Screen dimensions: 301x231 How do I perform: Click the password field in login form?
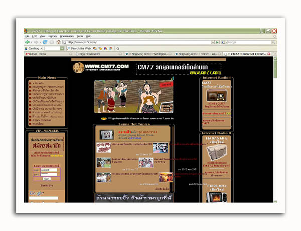click(x=49, y=174)
